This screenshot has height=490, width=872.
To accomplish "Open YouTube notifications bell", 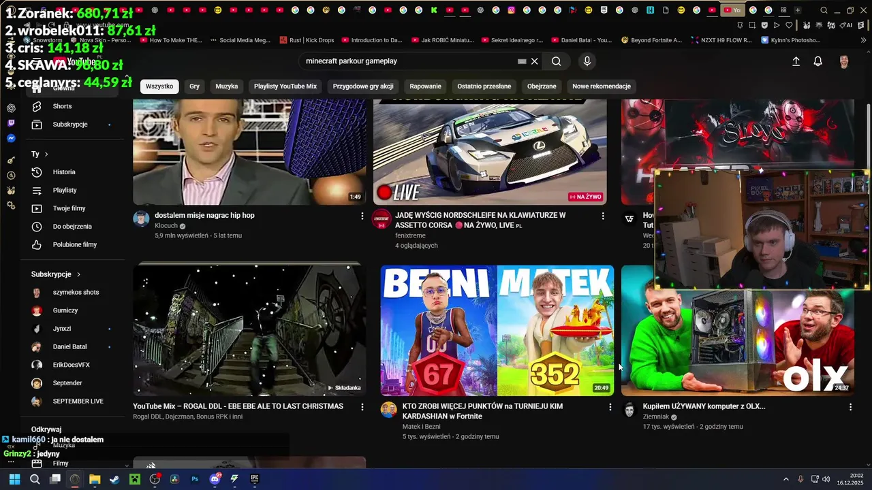I will pyautogui.click(x=818, y=61).
